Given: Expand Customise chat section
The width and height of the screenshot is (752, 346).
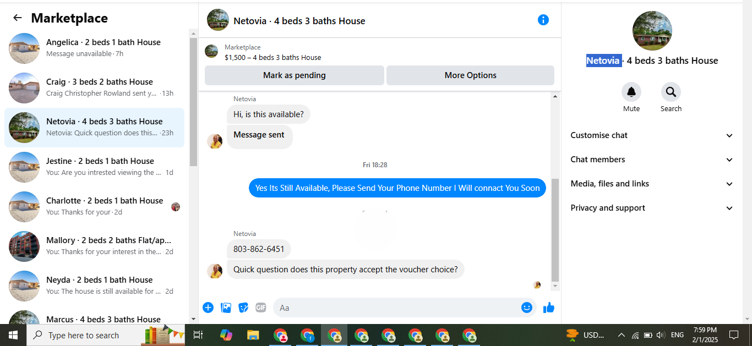Looking at the screenshot, I should tap(652, 135).
